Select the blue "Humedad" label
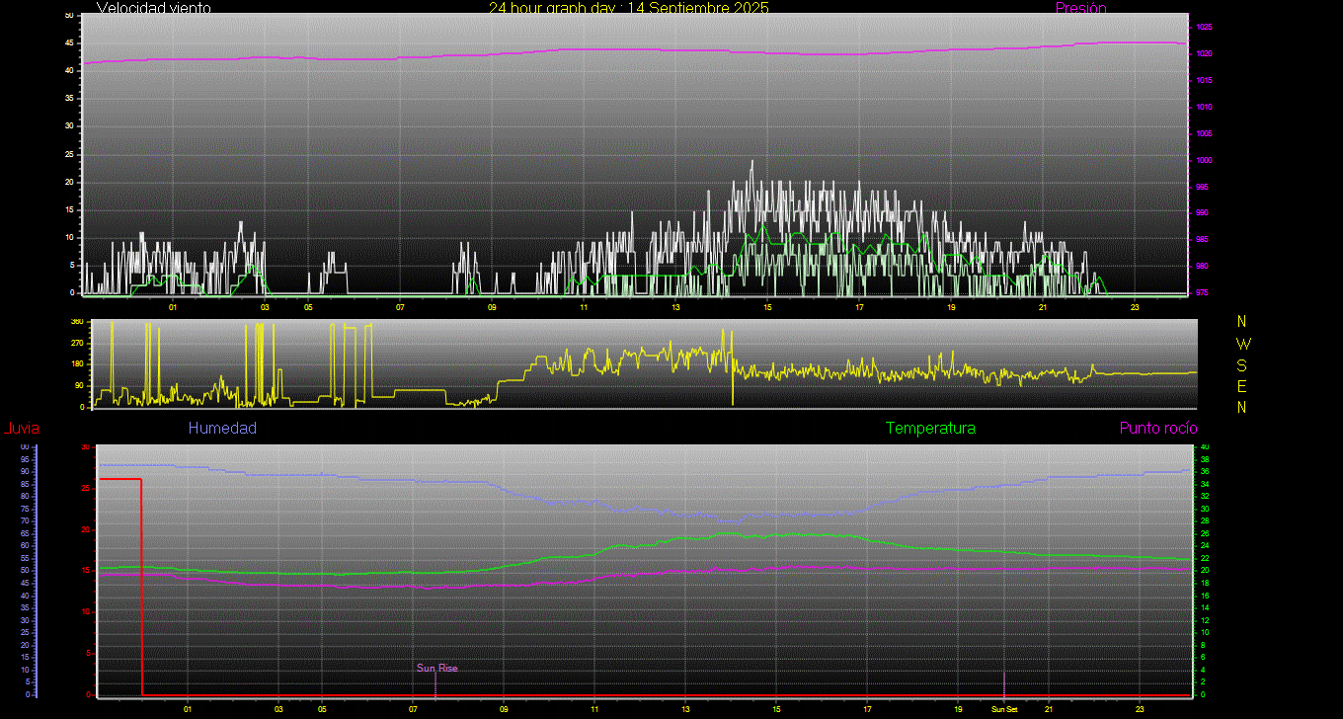Screen dimensions: 1343x719 click(x=222, y=429)
